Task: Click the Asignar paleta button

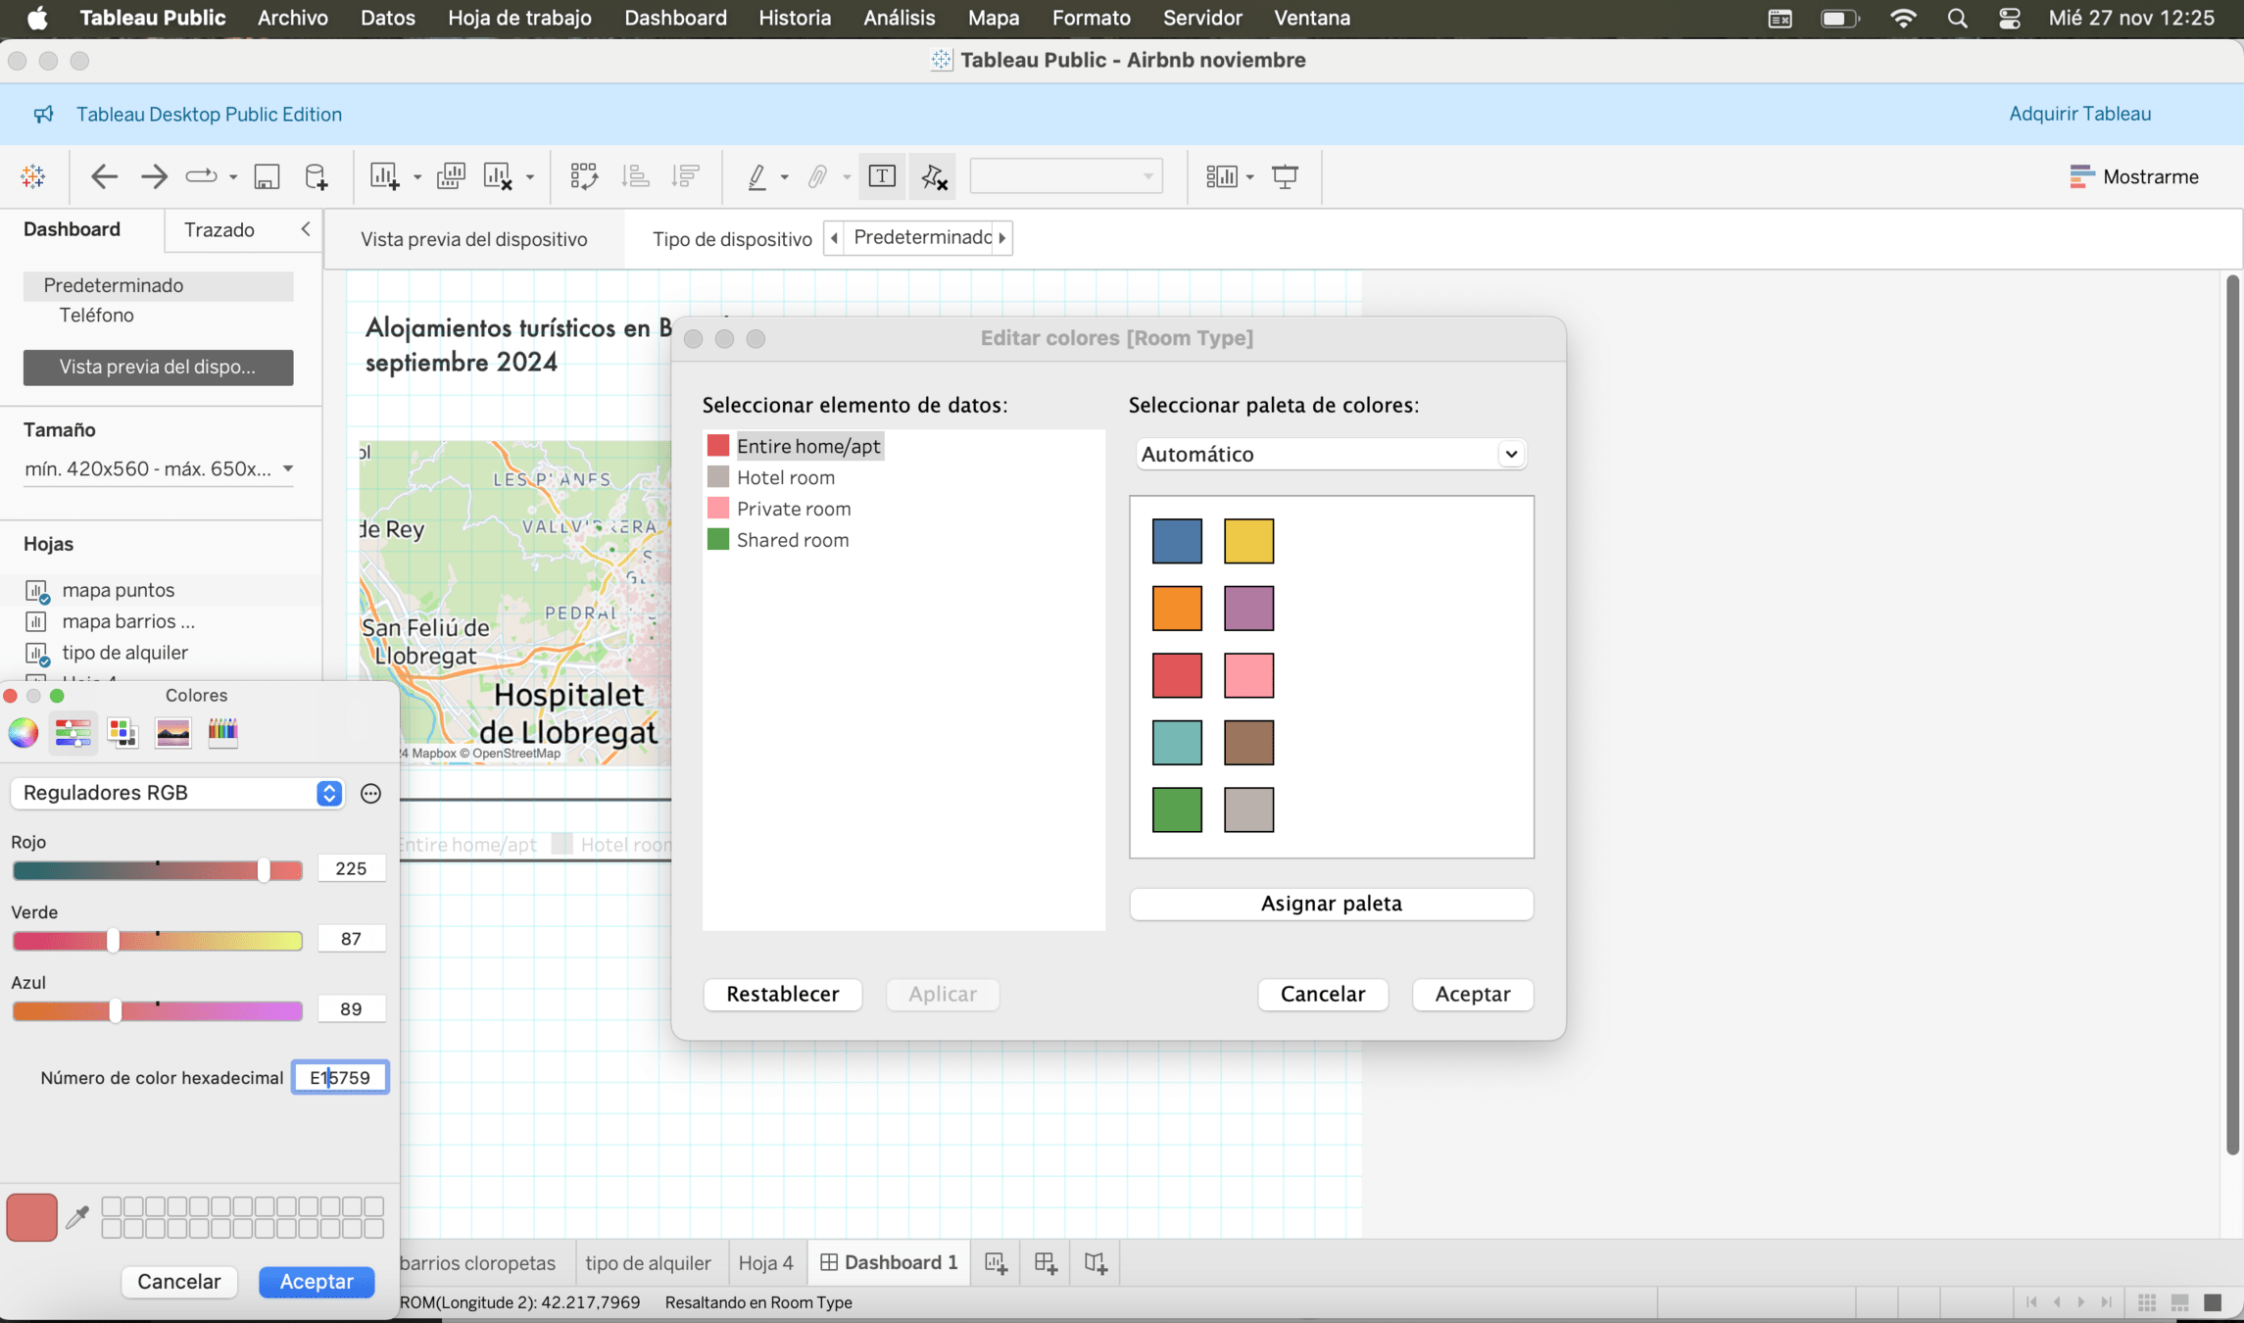Action: pyautogui.click(x=1330, y=904)
